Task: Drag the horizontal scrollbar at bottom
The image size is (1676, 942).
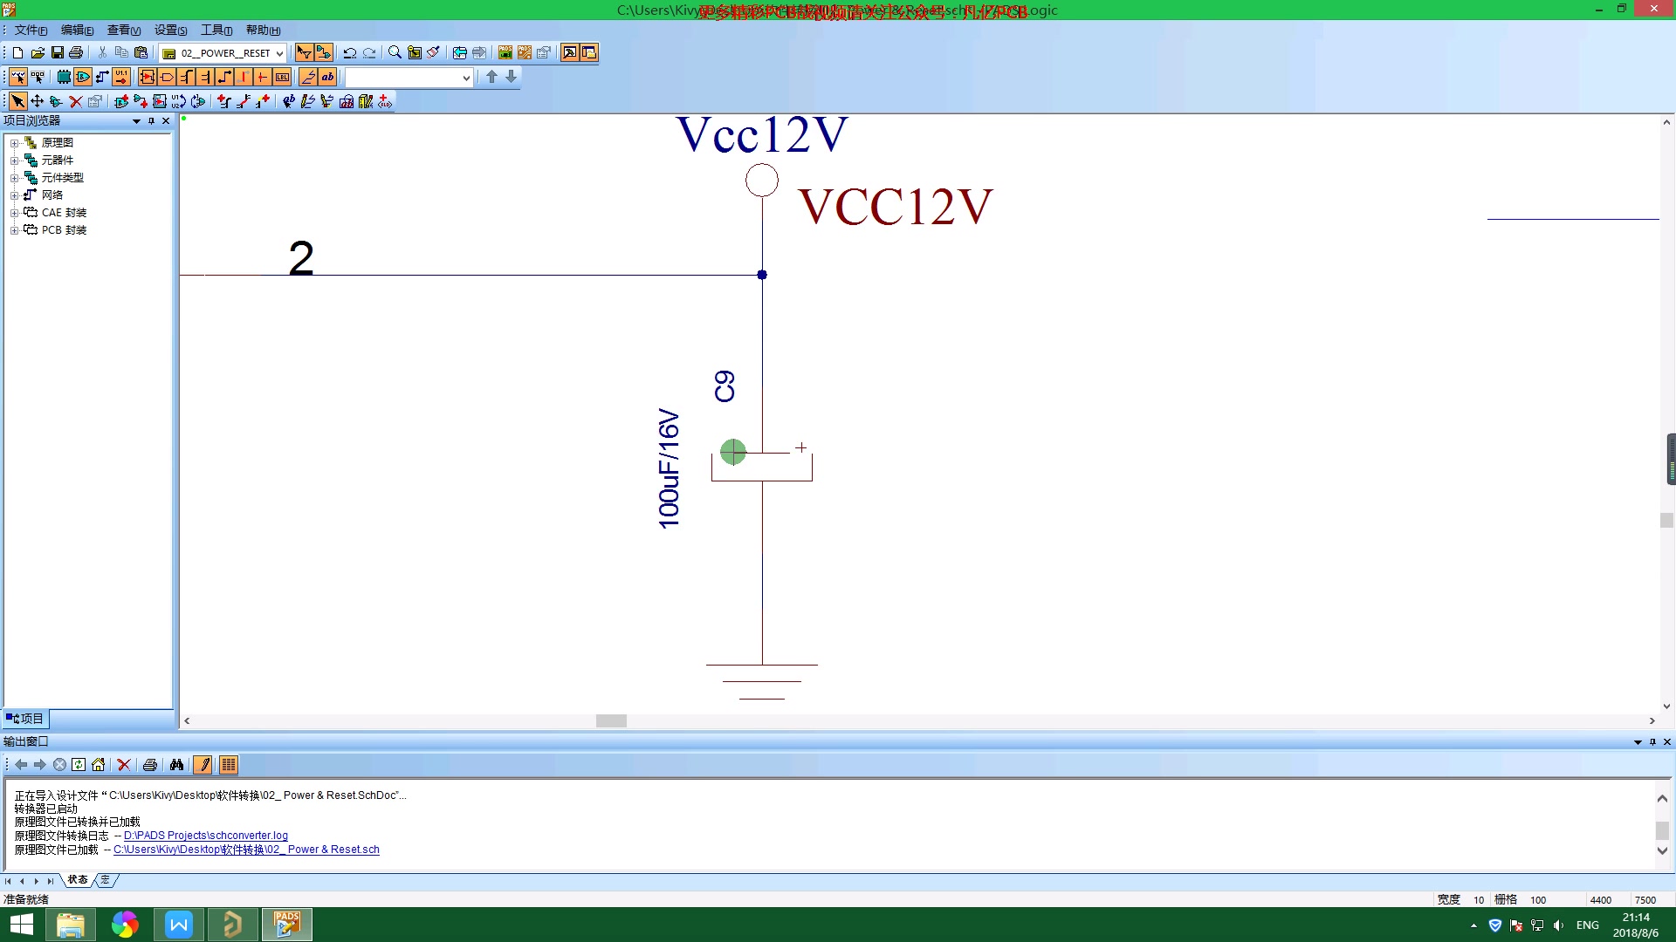Action: (x=610, y=720)
